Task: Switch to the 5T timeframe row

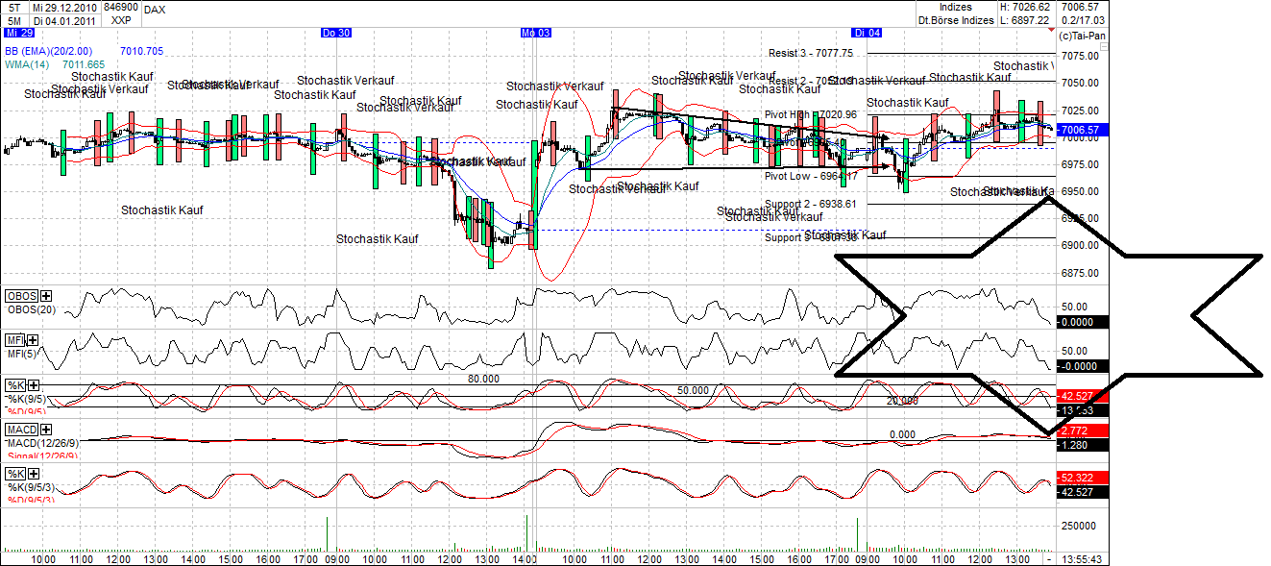Action: pos(14,7)
